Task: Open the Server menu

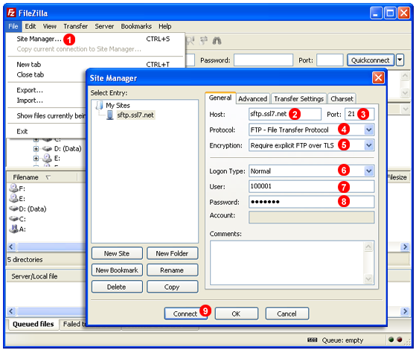Action: tap(104, 26)
